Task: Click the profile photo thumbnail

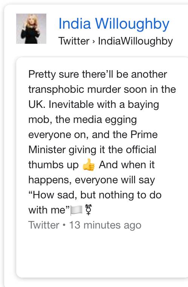Action: (x=31, y=29)
